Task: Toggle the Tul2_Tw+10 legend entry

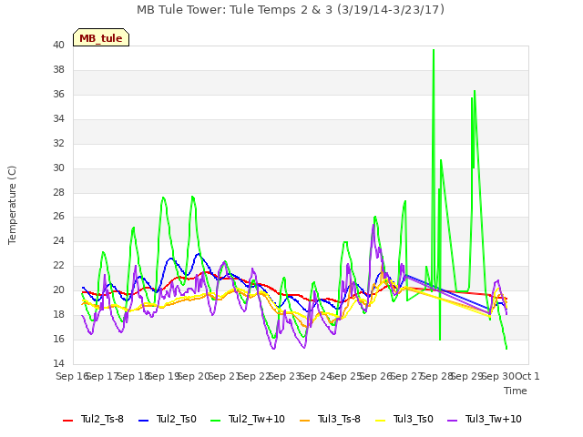Action: click(x=248, y=419)
